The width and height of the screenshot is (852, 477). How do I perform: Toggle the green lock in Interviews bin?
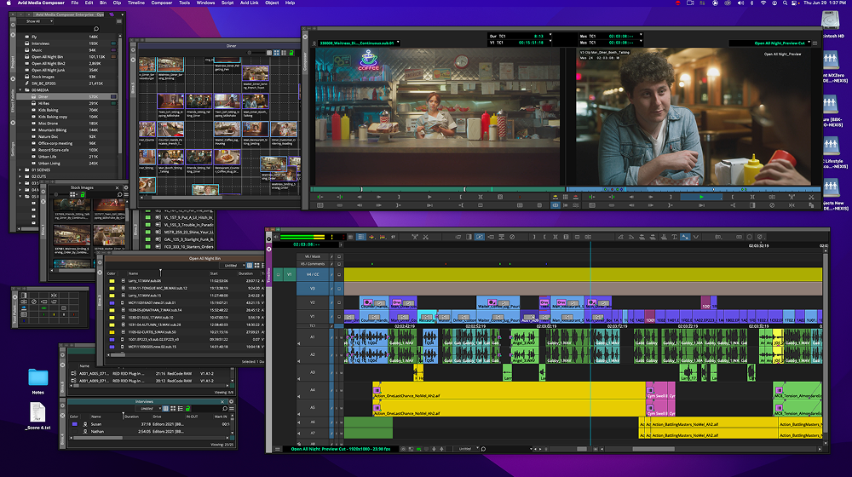coord(188,409)
